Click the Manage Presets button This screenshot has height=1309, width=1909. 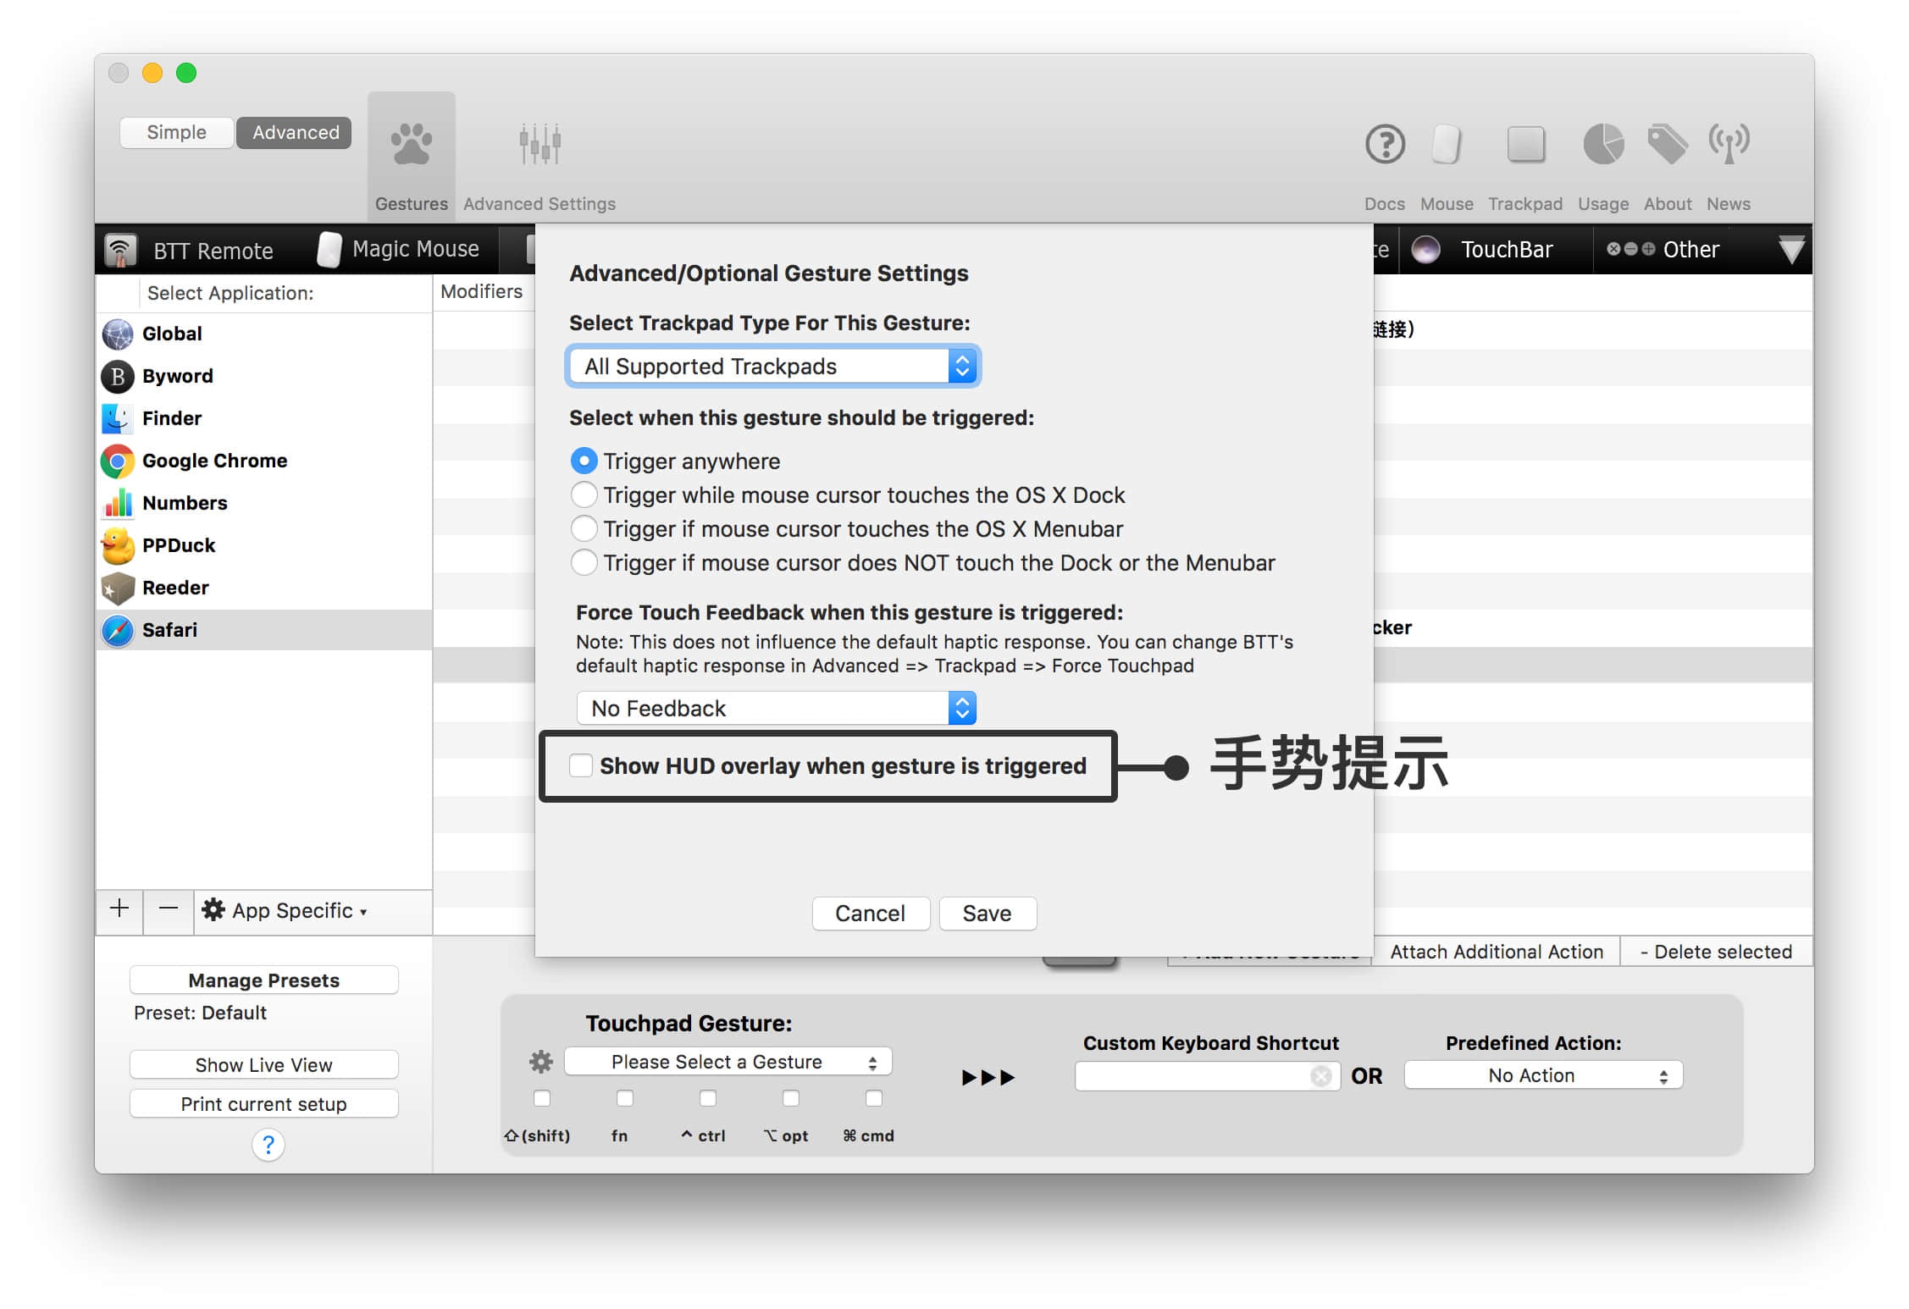point(263,980)
